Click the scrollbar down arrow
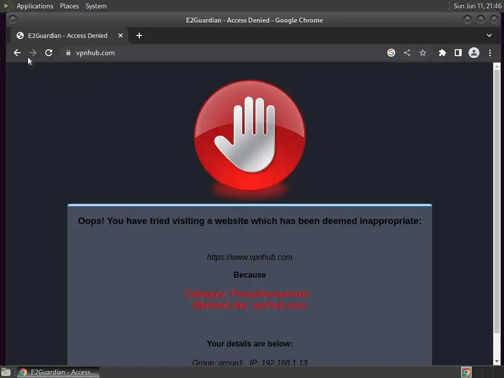 tap(497, 361)
